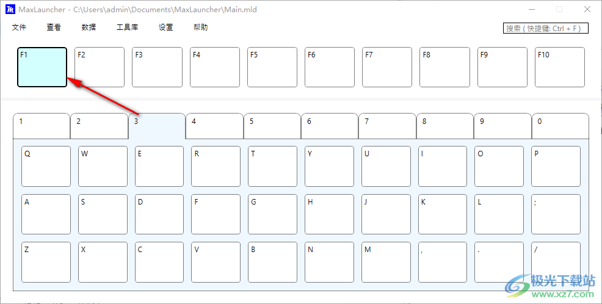Switch to tab 2
This screenshot has width=602, height=304.
point(99,126)
